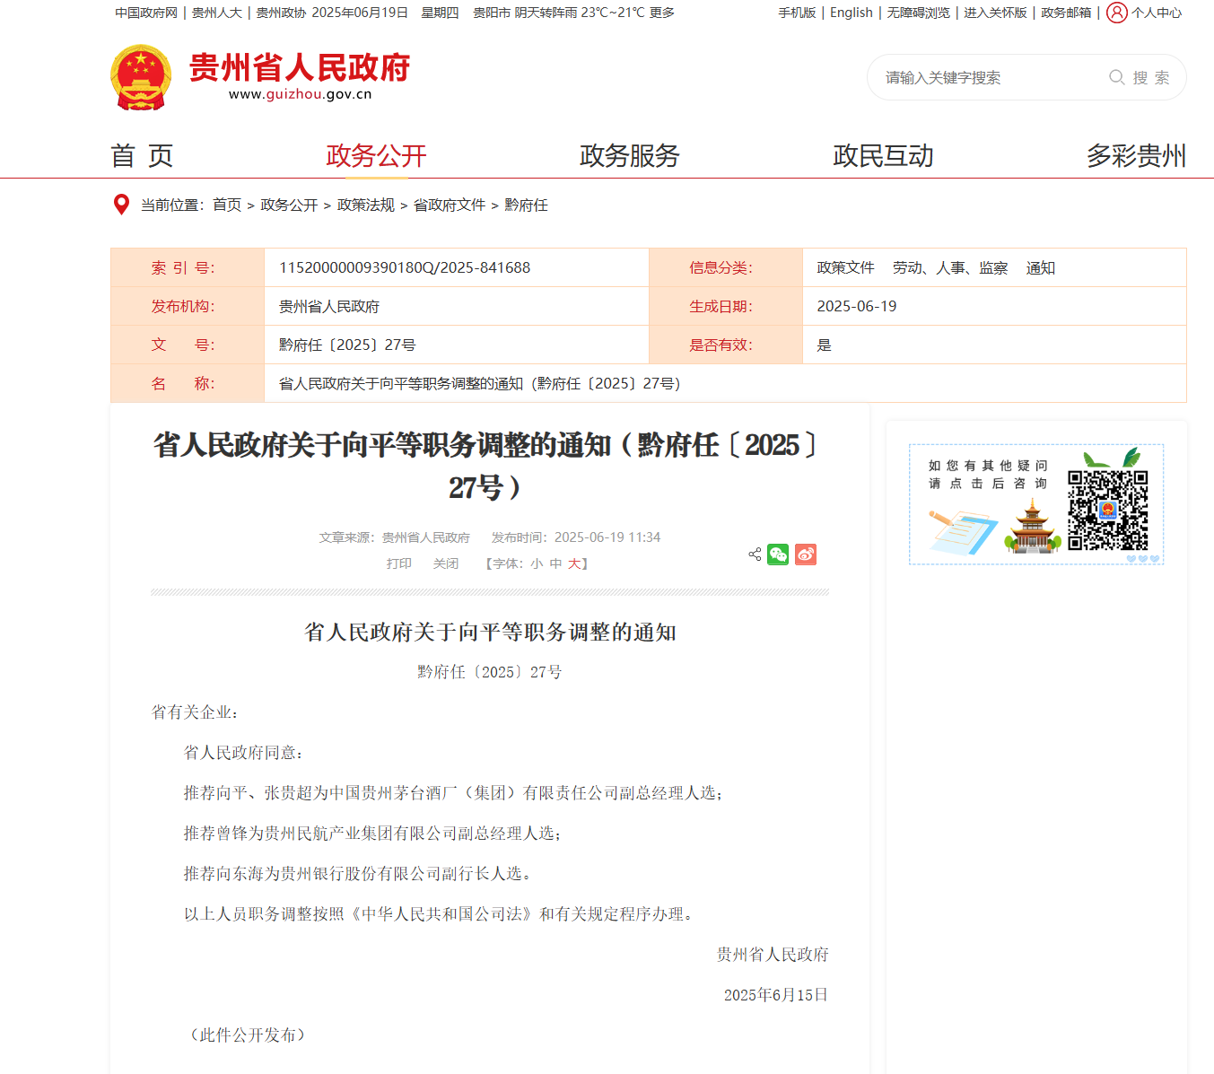Click the WeChat share icon
Viewport: 1214px width, 1074px height.
pyautogui.click(x=778, y=554)
